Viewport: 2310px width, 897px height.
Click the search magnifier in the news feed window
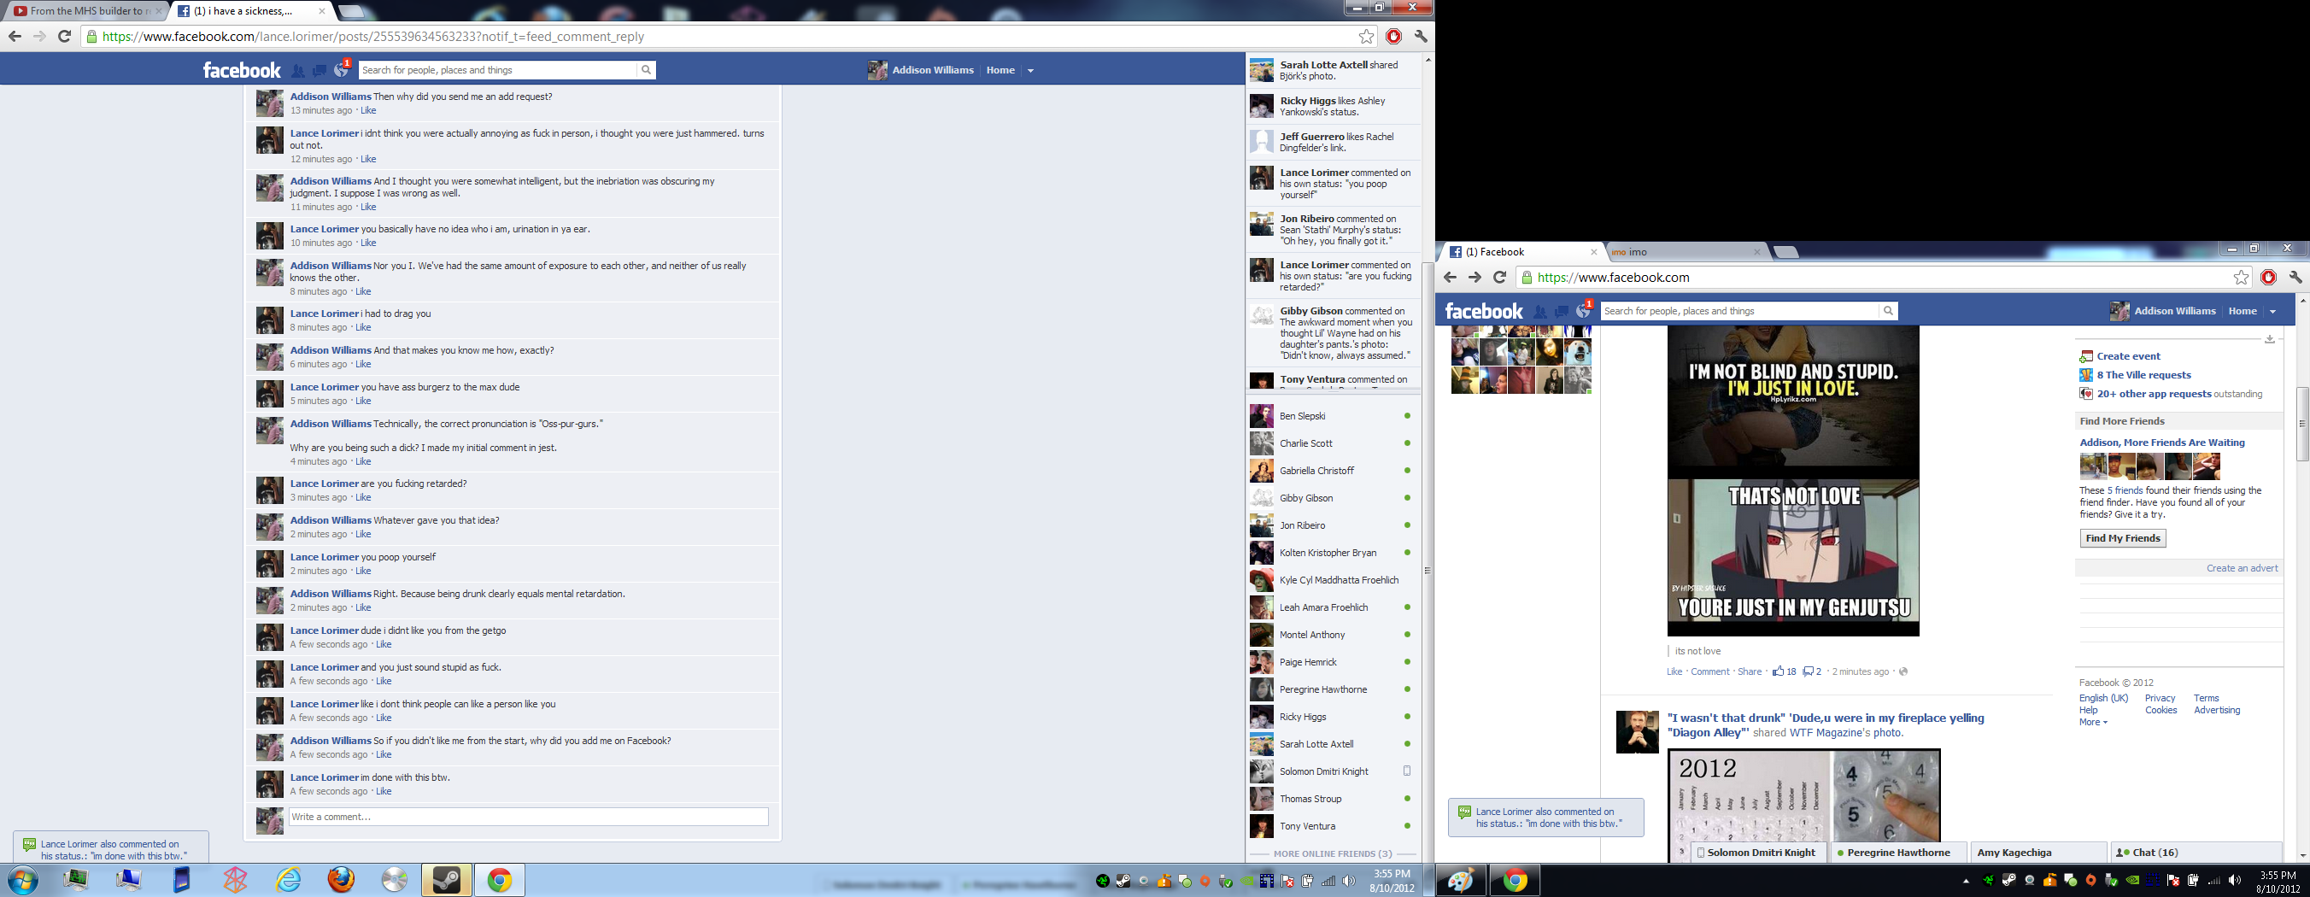tap(1888, 311)
